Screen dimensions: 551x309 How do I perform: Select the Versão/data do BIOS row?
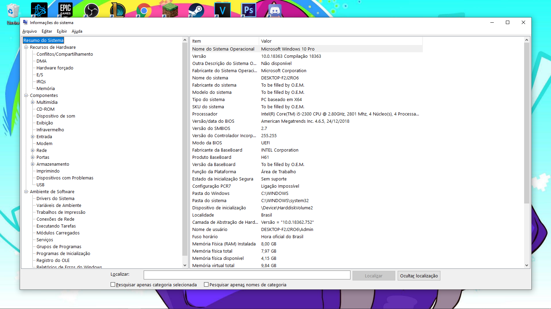(x=306, y=121)
